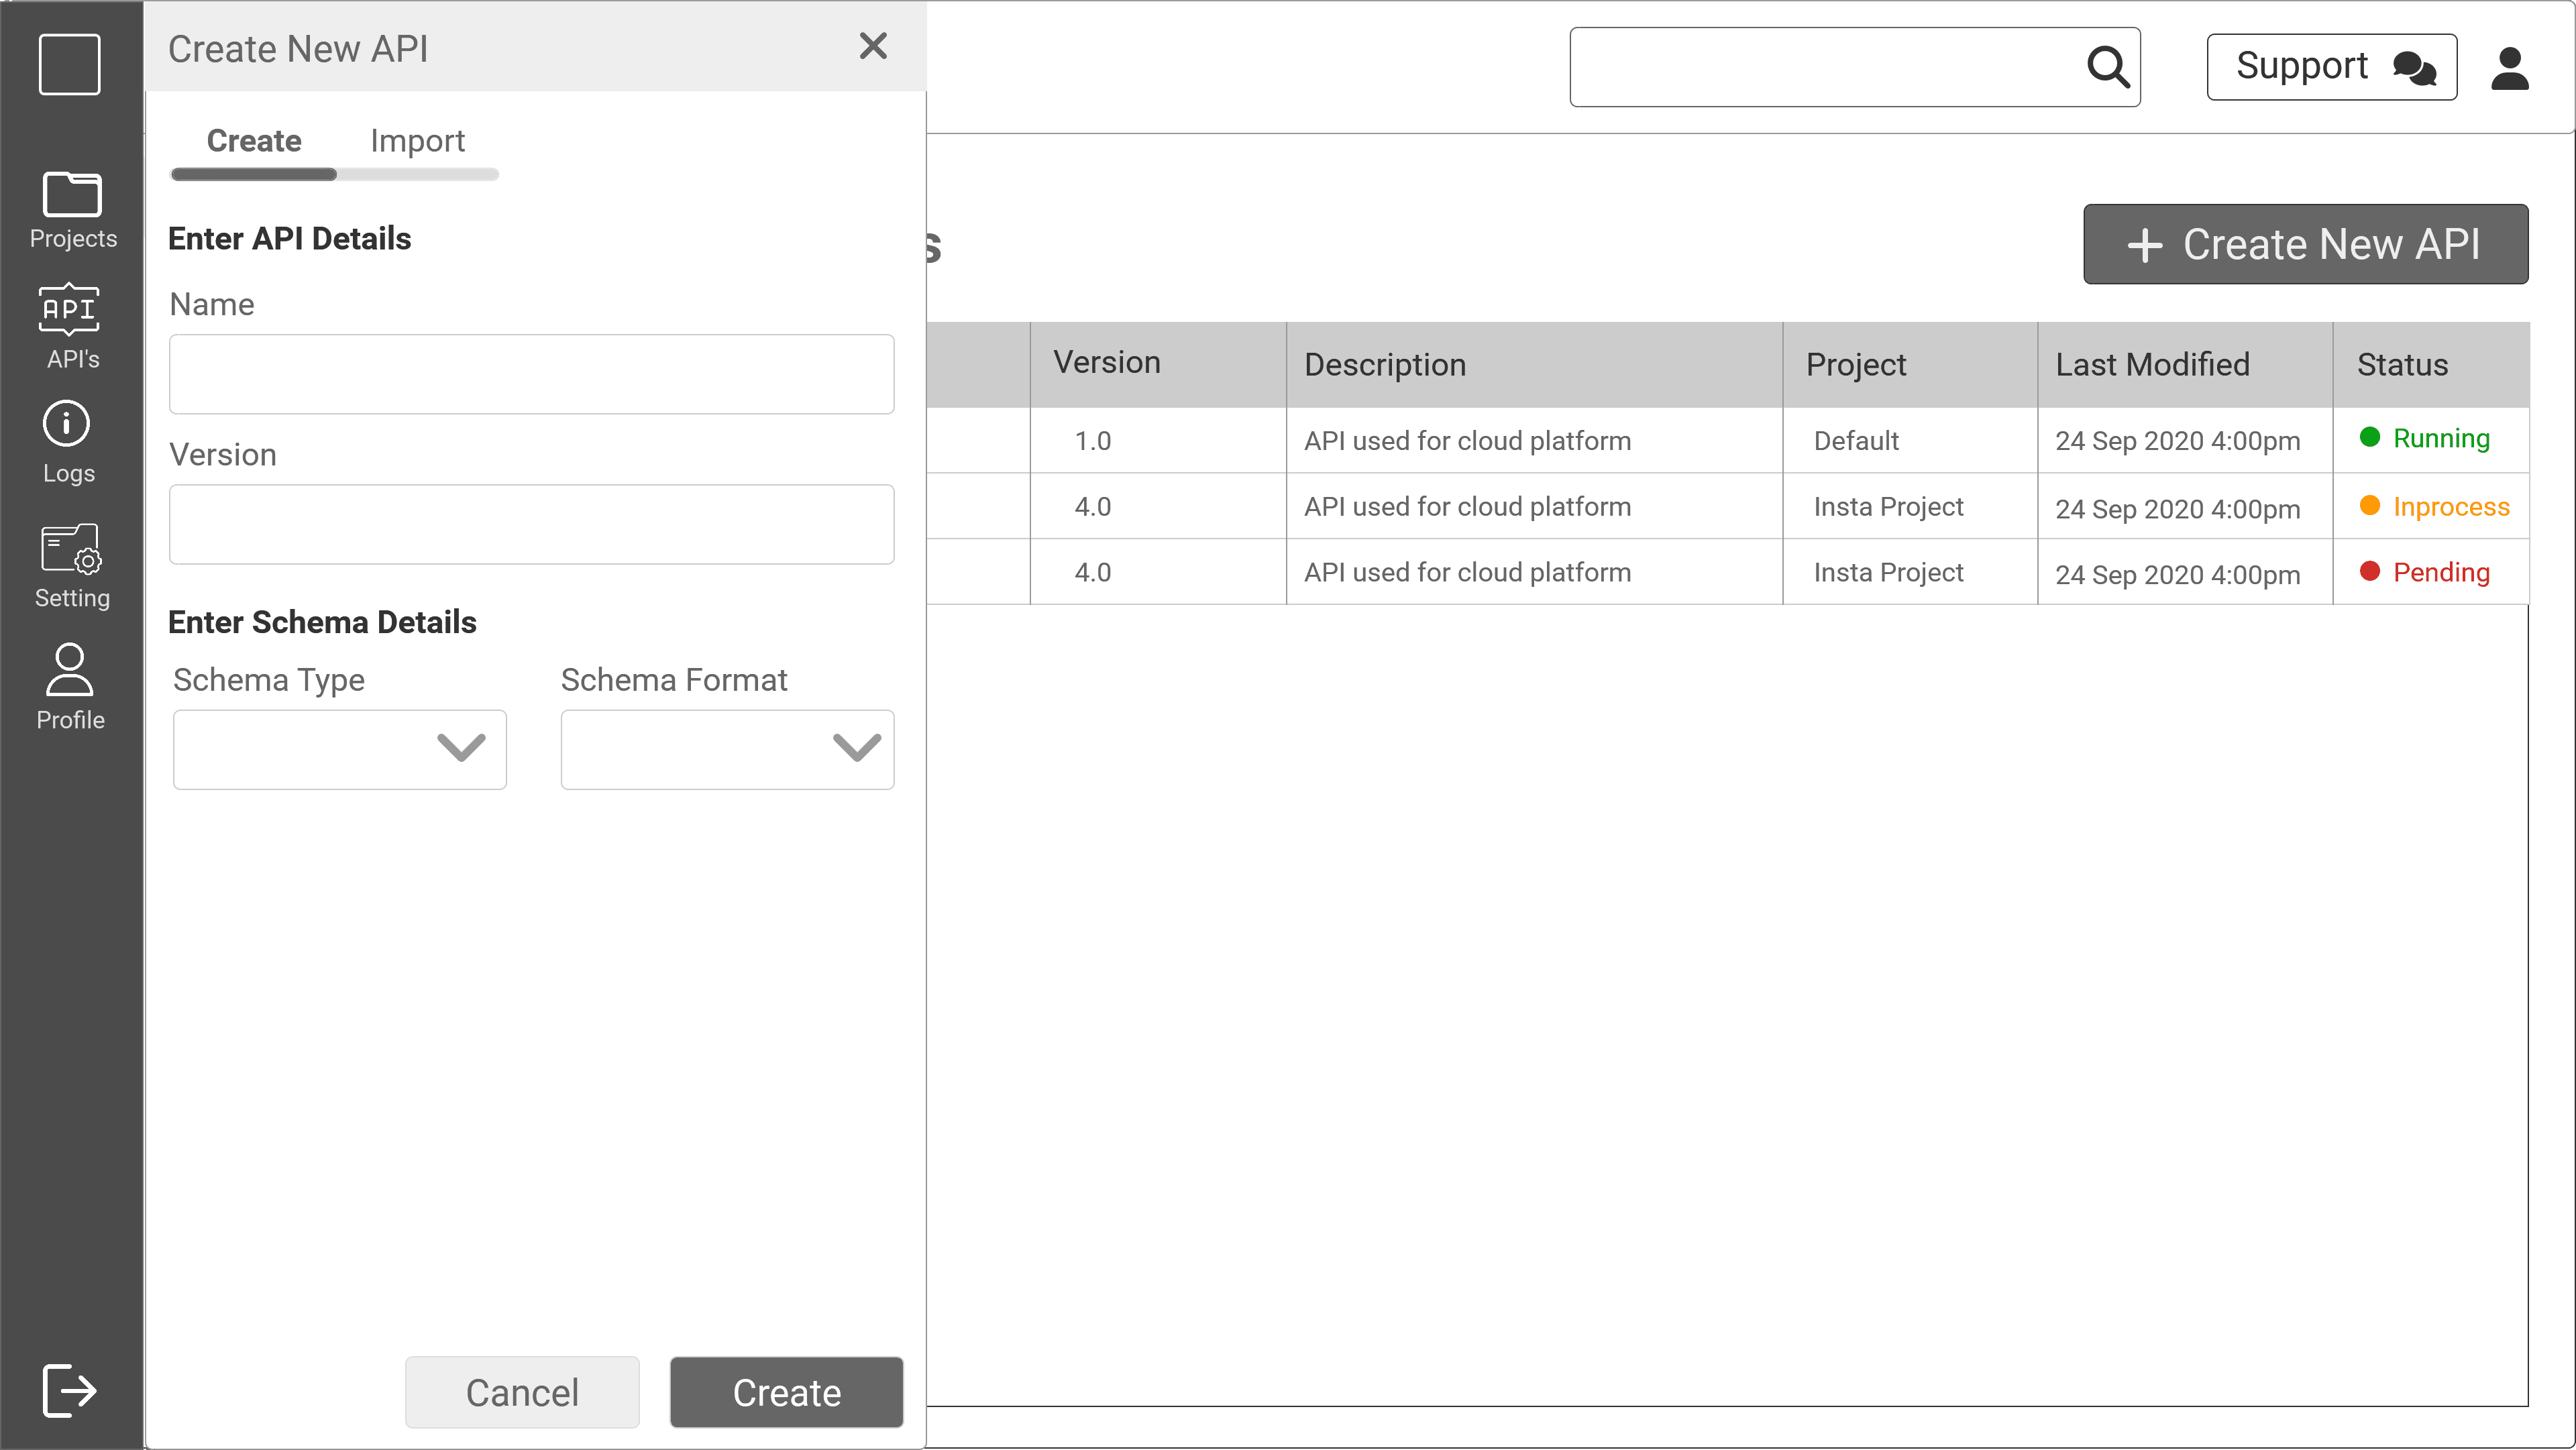This screenshot has width=2576, height=1450.
Task: Go to the API's section icon
Action: tap(69, 309)
